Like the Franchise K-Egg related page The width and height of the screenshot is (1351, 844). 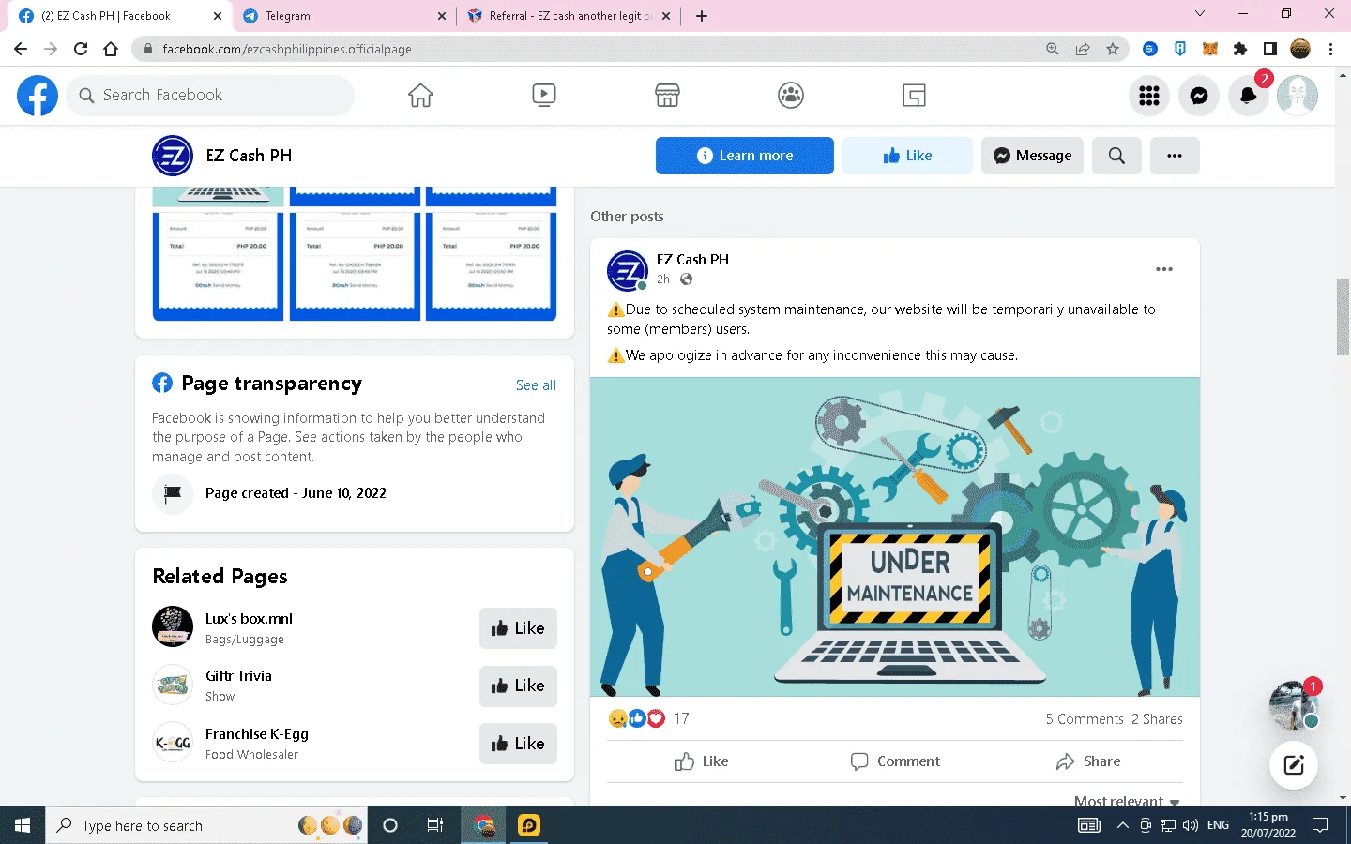pos(518,744)
